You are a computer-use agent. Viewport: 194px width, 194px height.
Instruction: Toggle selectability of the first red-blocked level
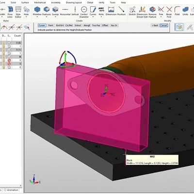[x=9, y=60]
